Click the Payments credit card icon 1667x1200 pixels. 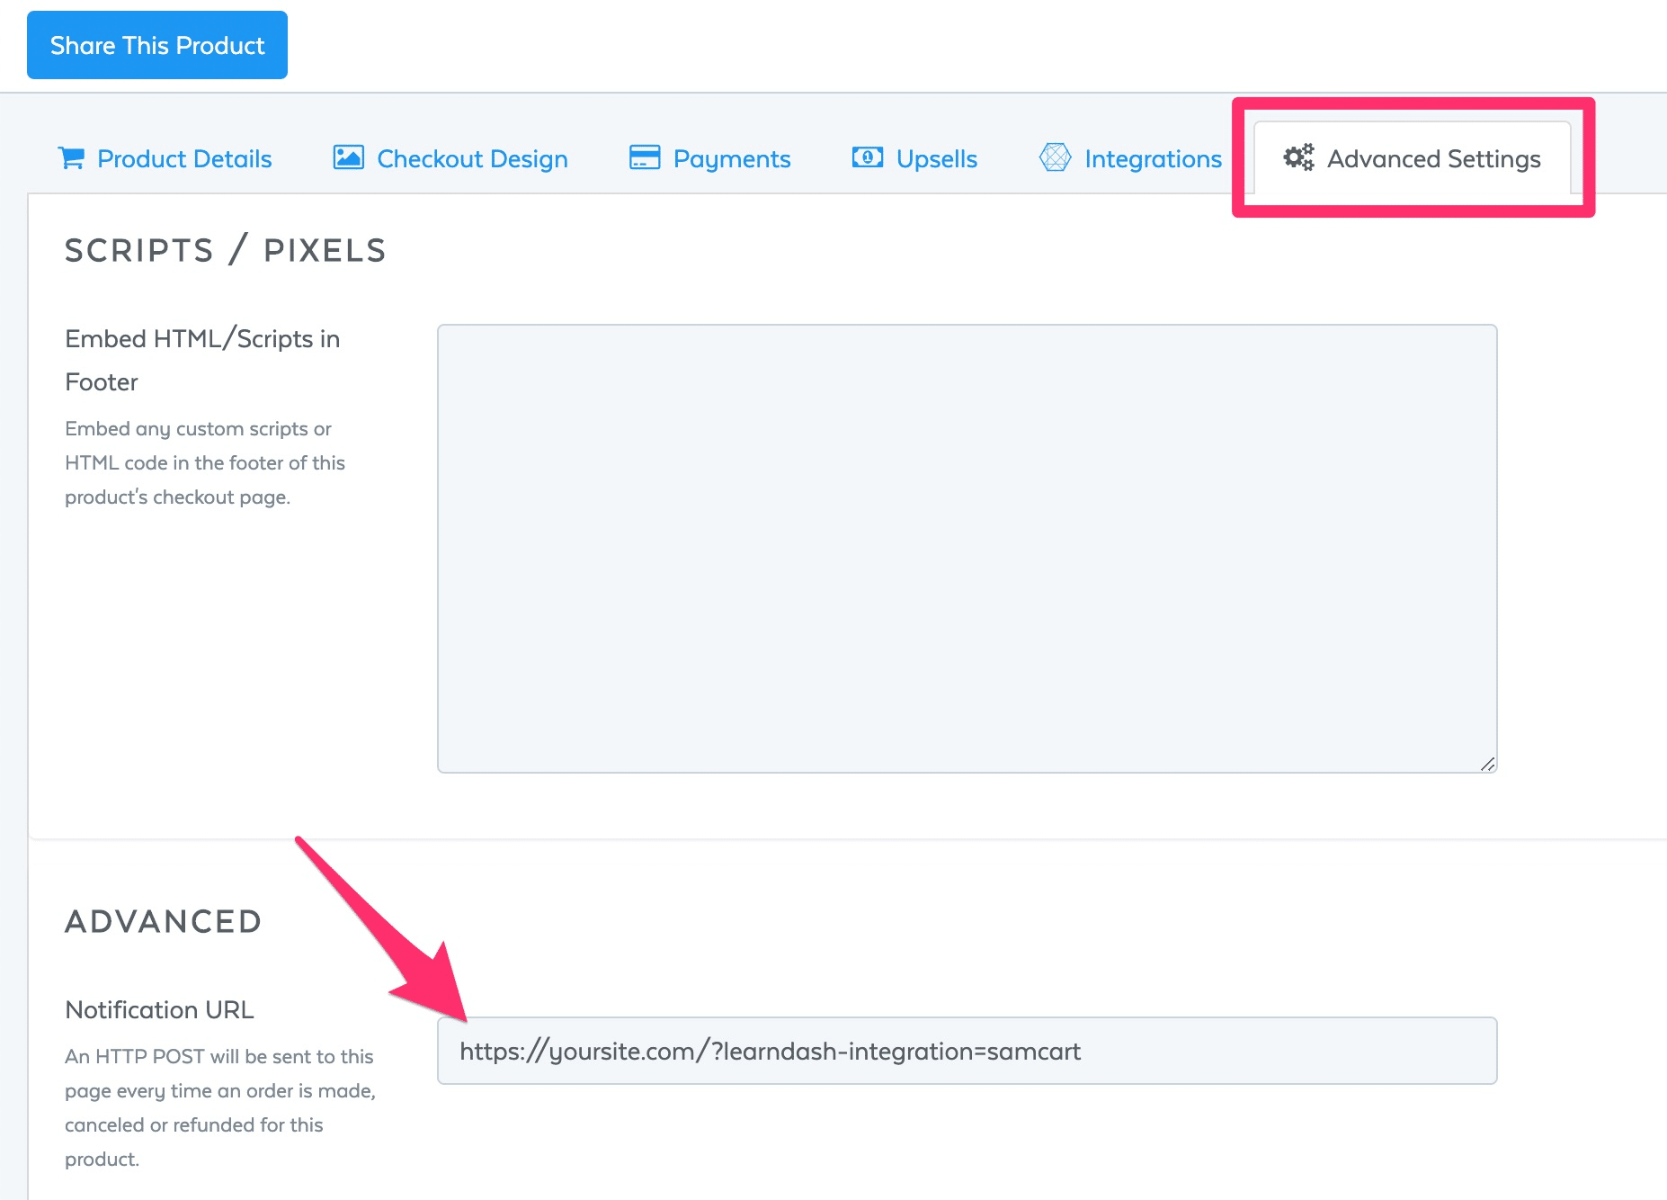[645, 157]
